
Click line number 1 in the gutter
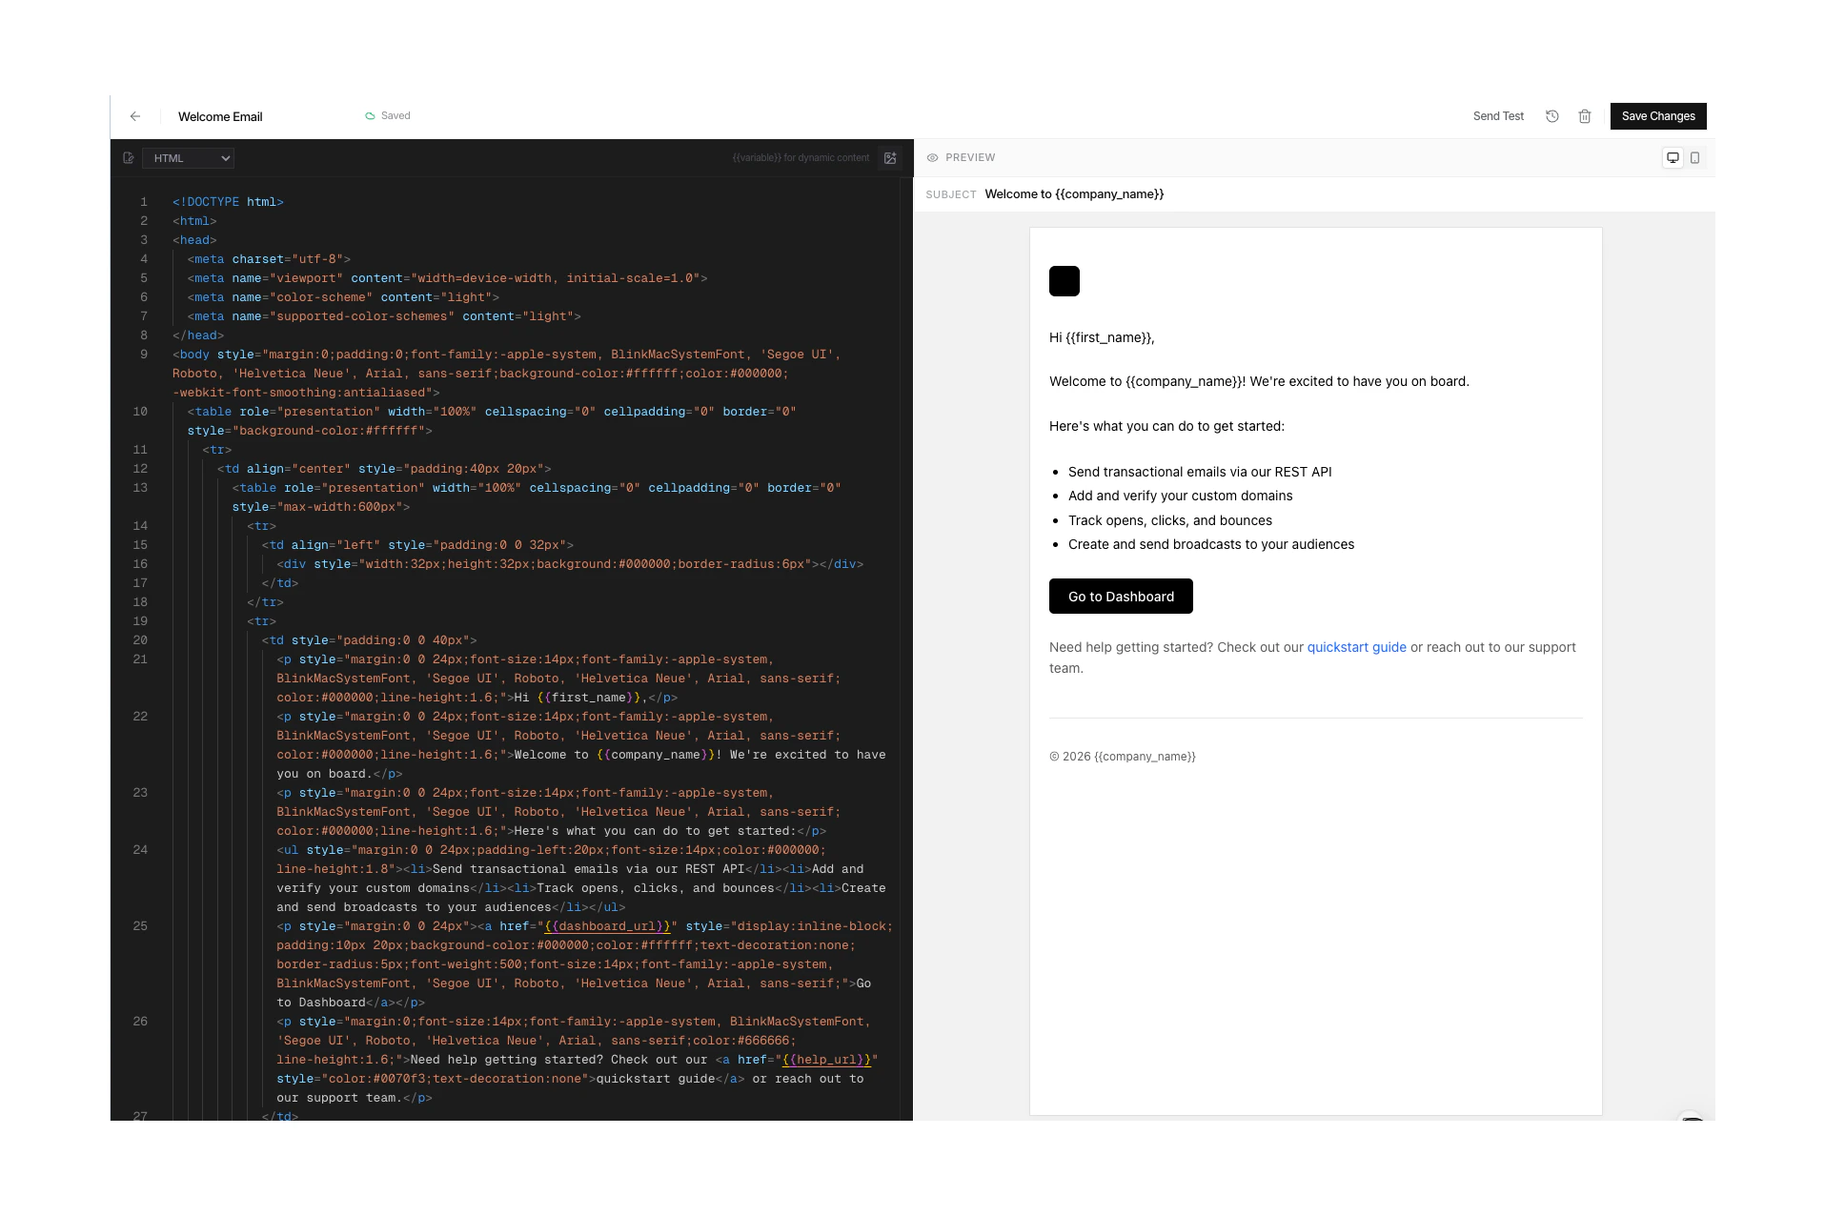pos(144,202)
